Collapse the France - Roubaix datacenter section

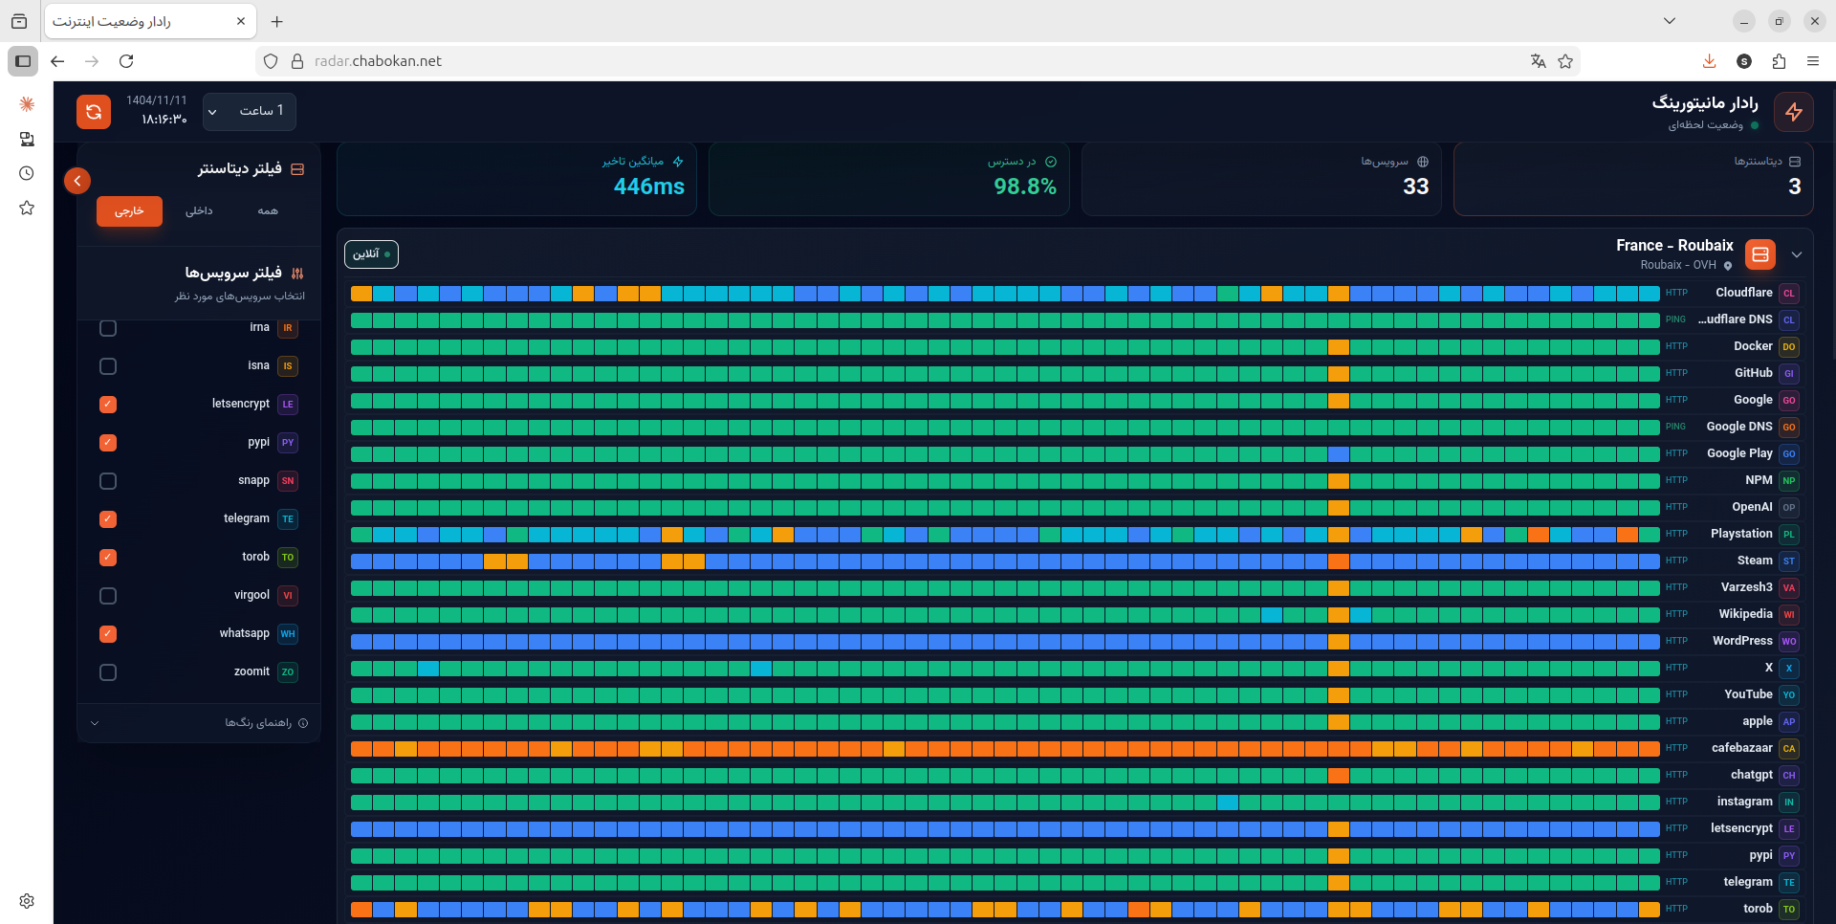pyautogui.click(x=1797, y=254)
